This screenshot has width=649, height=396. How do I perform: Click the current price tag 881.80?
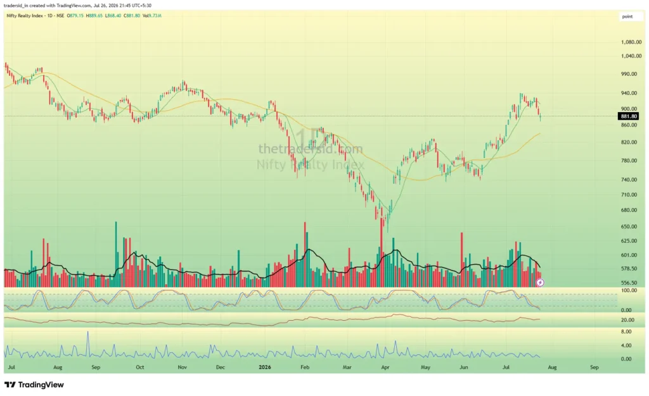tap(629, 116)
